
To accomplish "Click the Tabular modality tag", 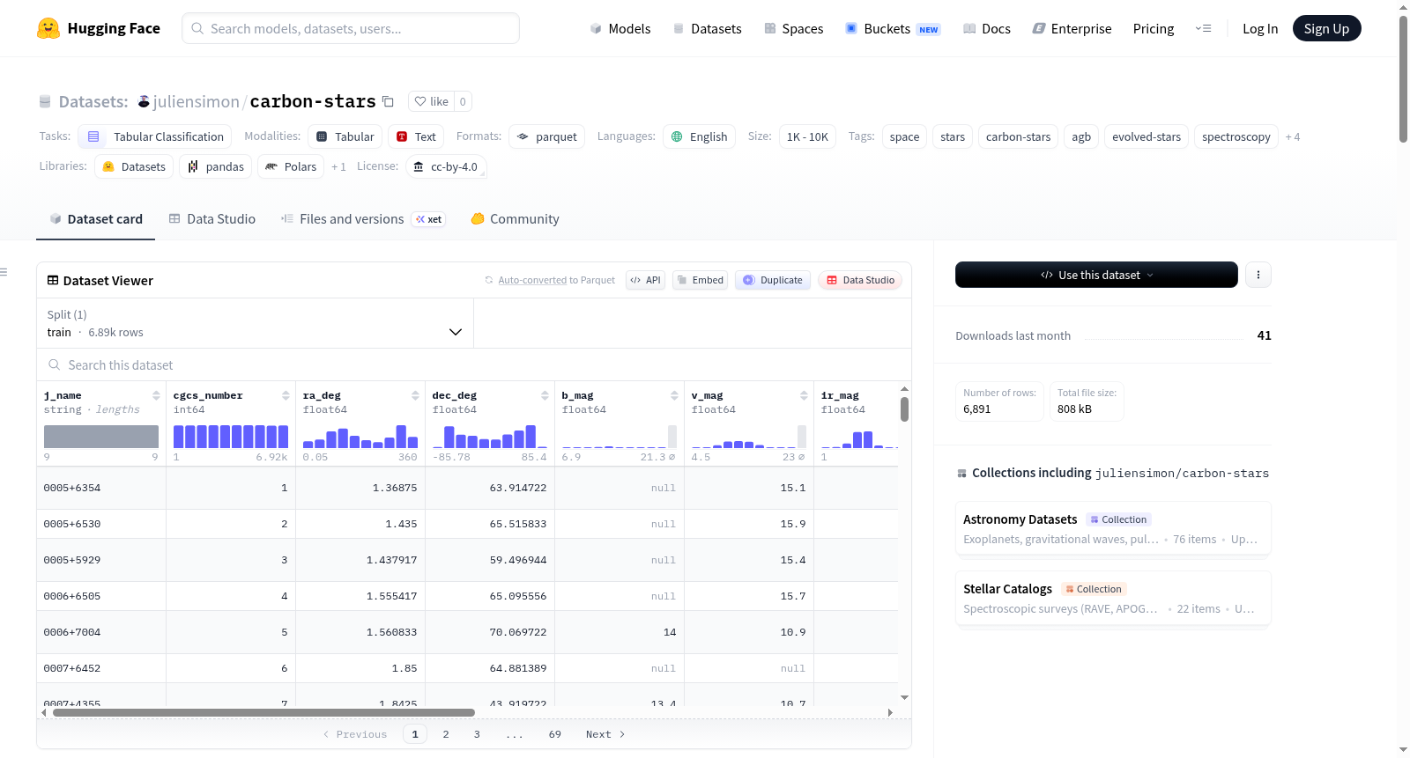I will point(345,136).
